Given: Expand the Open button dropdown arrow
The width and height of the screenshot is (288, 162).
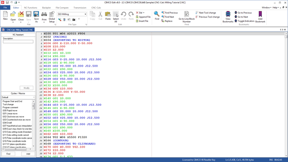Looking at the screenshot, I should click(13, 22).
